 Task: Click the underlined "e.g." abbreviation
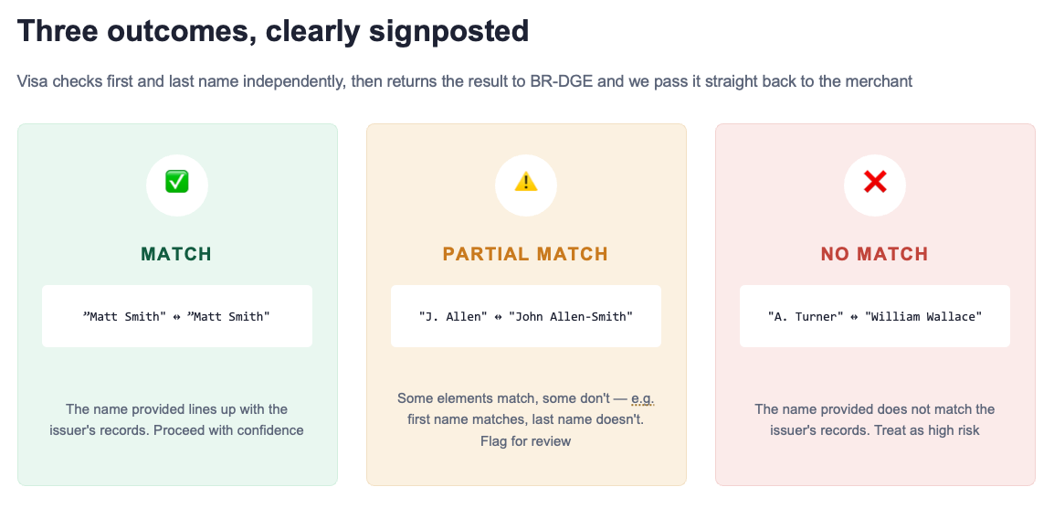pyautogui.click(x=643, y=398)
